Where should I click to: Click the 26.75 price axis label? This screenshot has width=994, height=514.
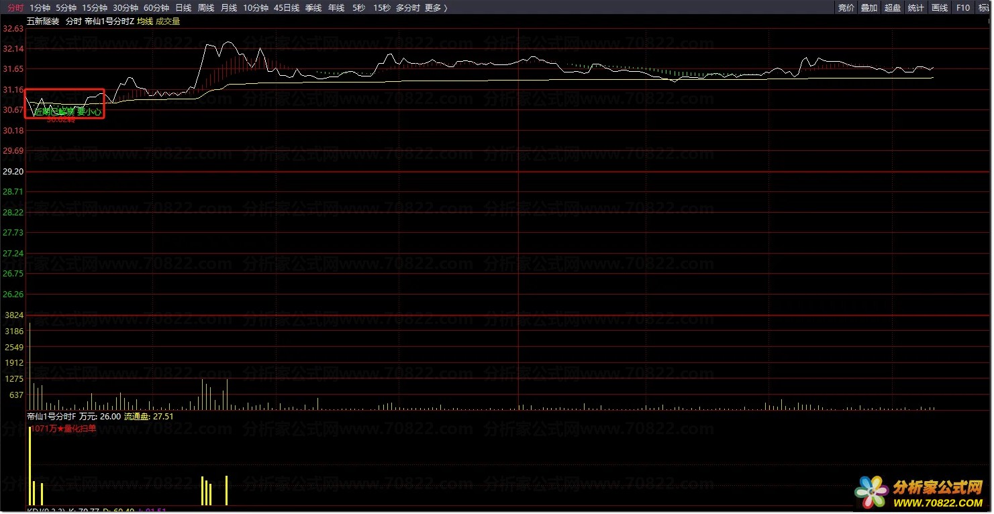(13, 274)
